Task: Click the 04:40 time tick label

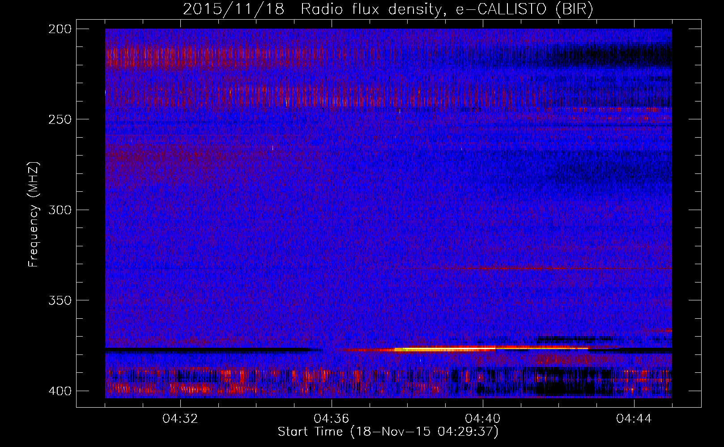Action: coord(483,419)
